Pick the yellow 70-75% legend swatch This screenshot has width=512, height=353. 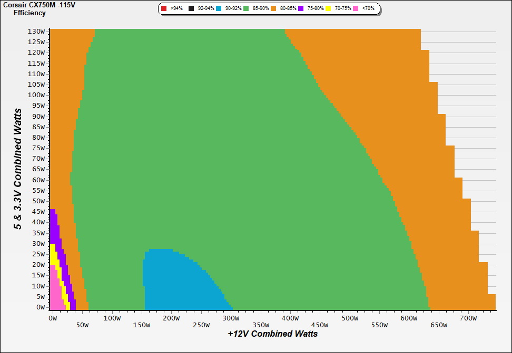329,9
